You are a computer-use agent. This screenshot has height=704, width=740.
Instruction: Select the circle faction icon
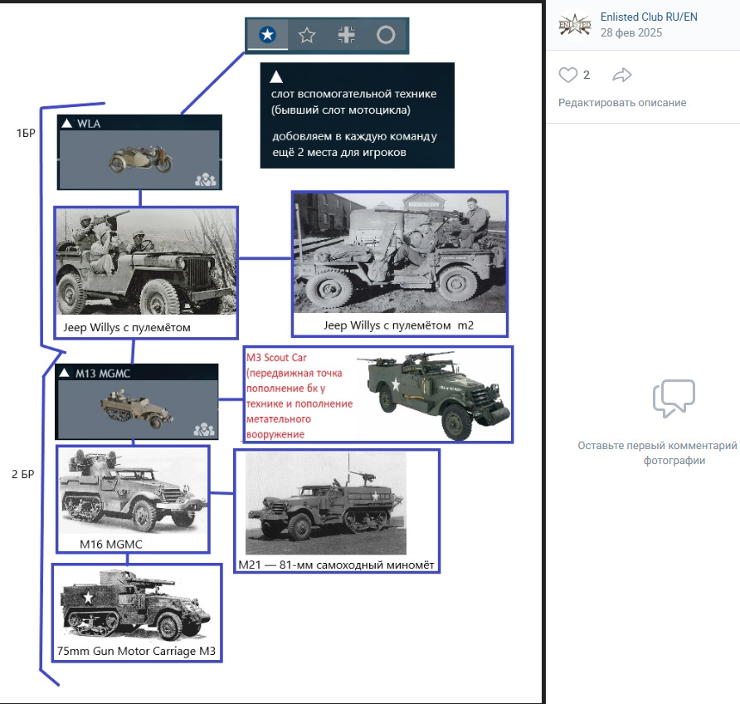point(386,35)
